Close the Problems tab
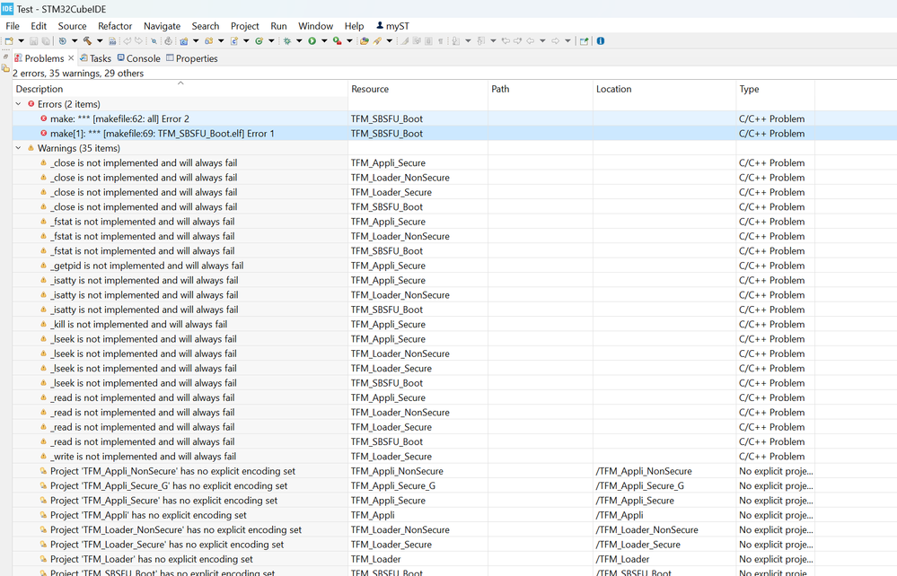 tap(71, 57)
